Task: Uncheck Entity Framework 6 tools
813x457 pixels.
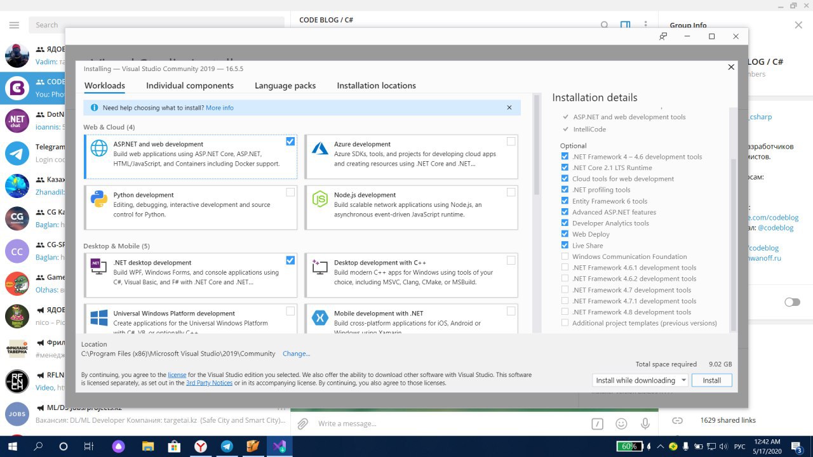Action: [565, 201]
